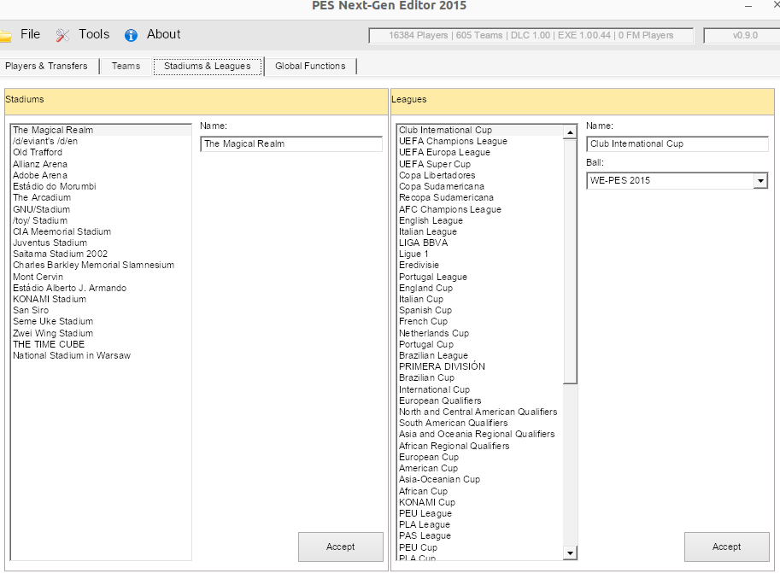Select UEFA Champions League entry
Image resolution: width=780 pixels, height=573 pixels.
click(x=480, y=141)
